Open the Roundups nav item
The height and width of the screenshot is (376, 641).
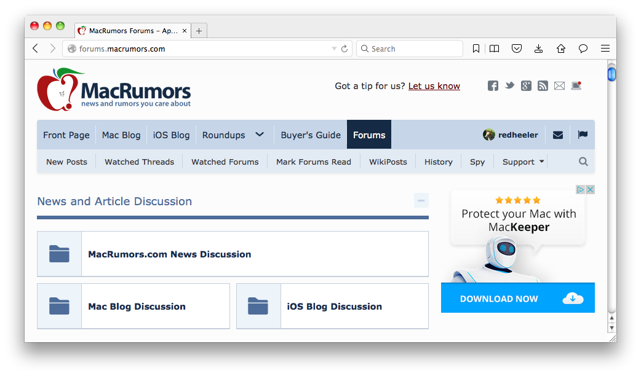coord(224,135)
